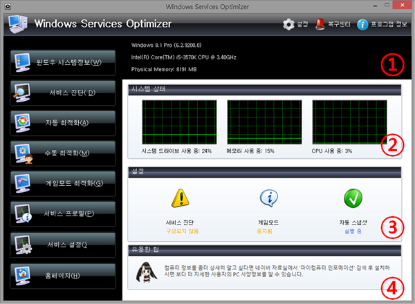Click the 시스템 드라이브 사용 중: 24% text
Image resolution: width=415 pixels, height=304 pixels.
pyautogui.click(x=176, y=151)
